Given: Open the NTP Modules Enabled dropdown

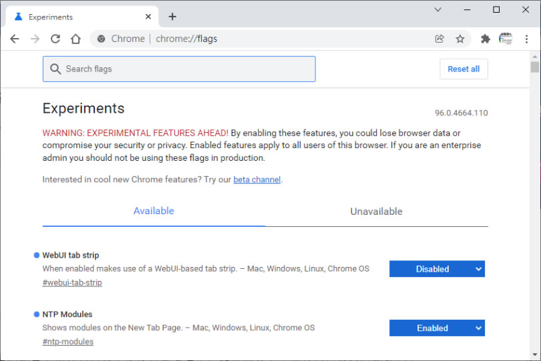Looking at the screenshot, I should (x=437, y=328).
